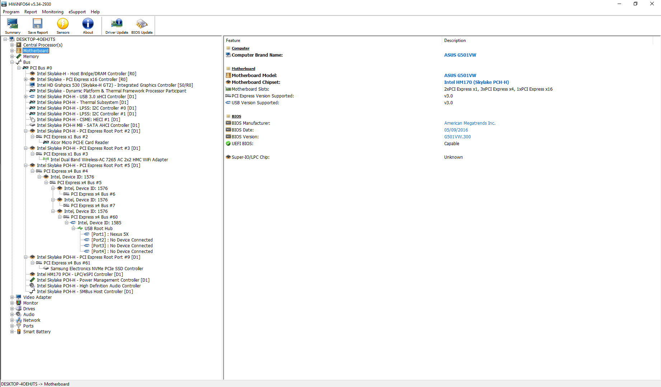Screen dimensions: 661x387
Task: Click the Smart Battery icon
Action: (x=19, y=331)
